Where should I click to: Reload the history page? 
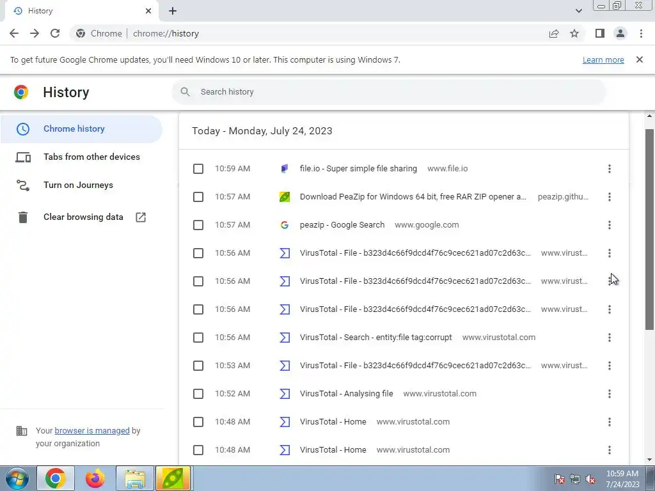(55, 33)
